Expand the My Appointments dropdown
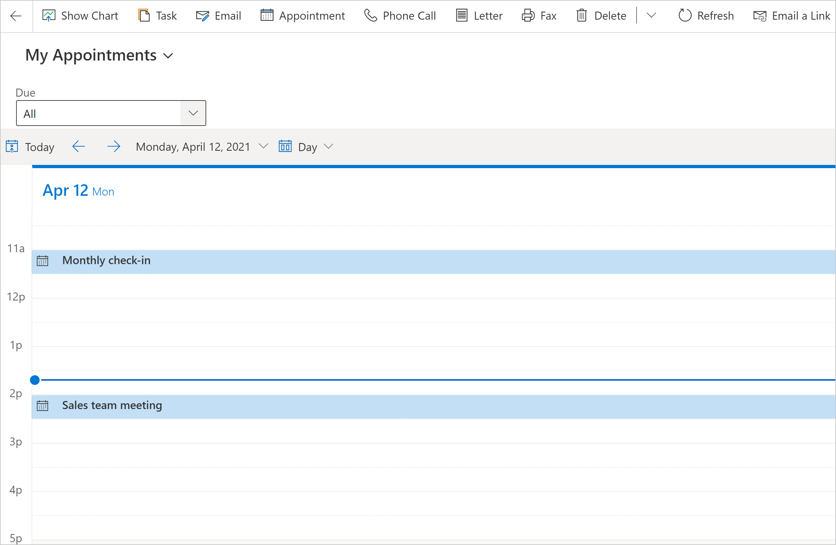This screenshot has width=836, height=545. (x=169, y=55)
